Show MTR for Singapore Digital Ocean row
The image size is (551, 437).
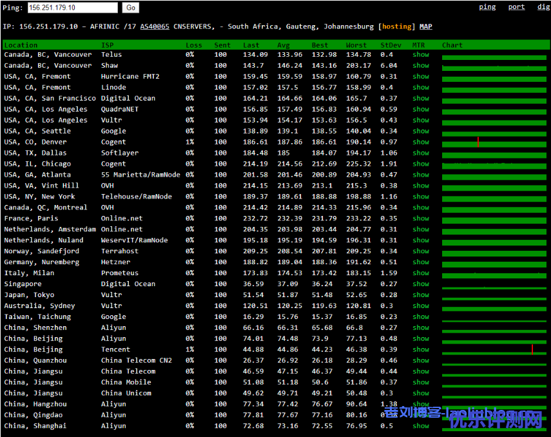421,284
